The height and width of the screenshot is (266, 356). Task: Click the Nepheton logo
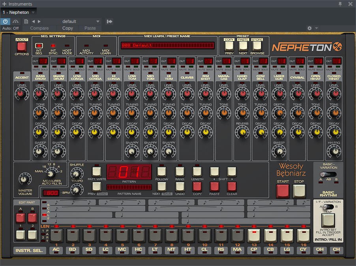coord(307,47)
